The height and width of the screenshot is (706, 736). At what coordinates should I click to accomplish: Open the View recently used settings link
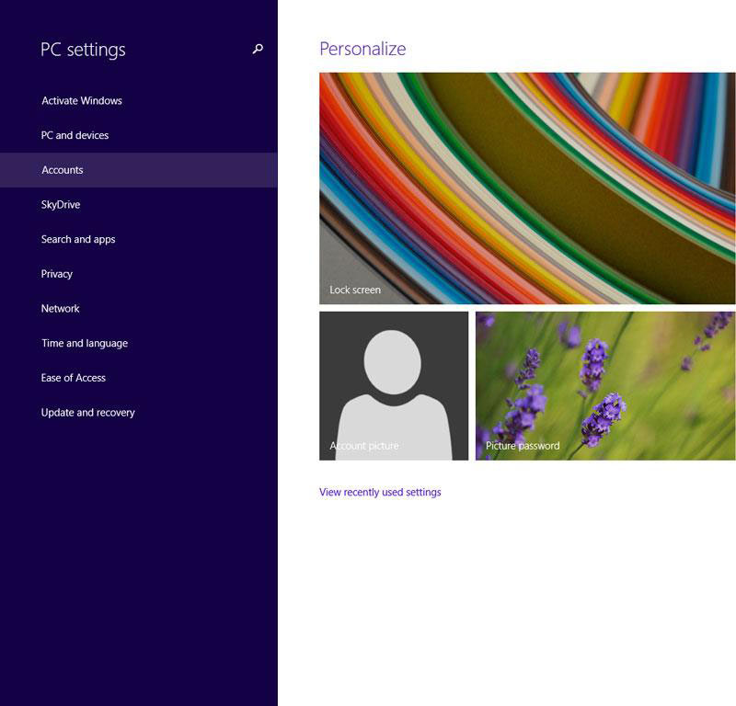pos(380,492)
